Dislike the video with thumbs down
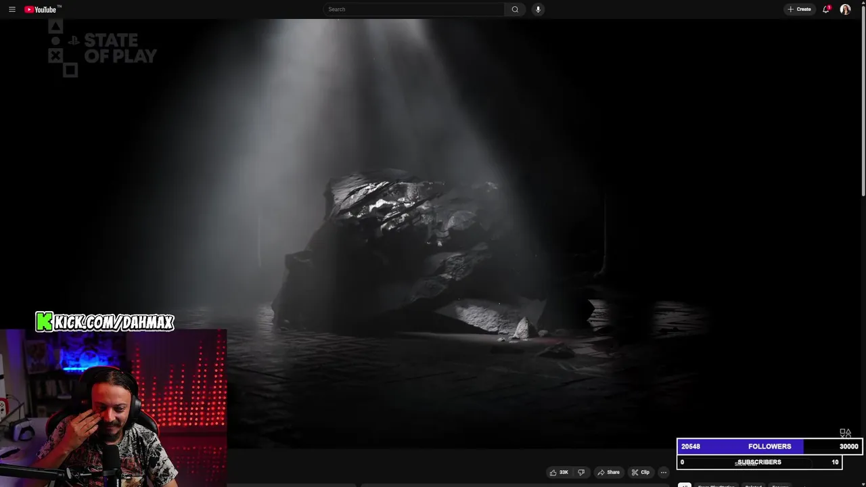This screenshot has width=866, height=487. tap(580, 472)
